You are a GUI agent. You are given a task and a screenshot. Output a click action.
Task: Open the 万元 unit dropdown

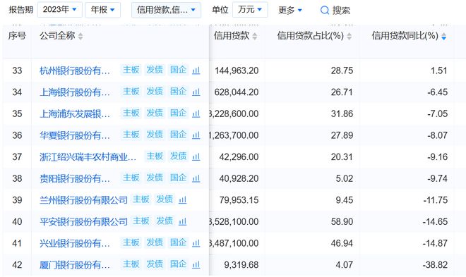point(250,10)
